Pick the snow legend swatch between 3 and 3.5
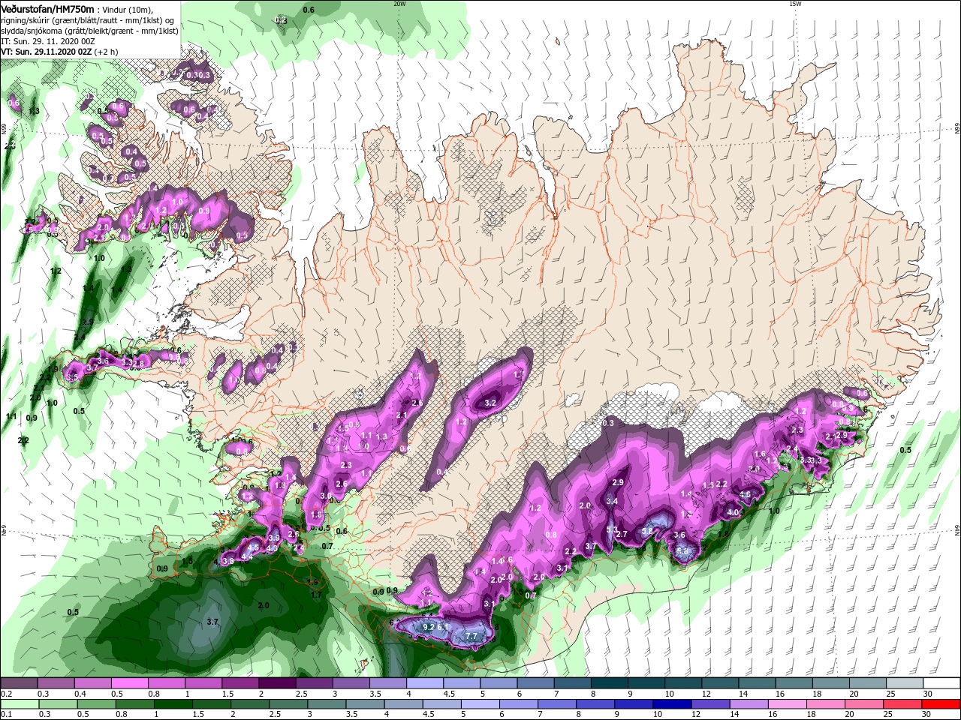The height and width of the screenshot is (720, 961). (x=351, y=683)
